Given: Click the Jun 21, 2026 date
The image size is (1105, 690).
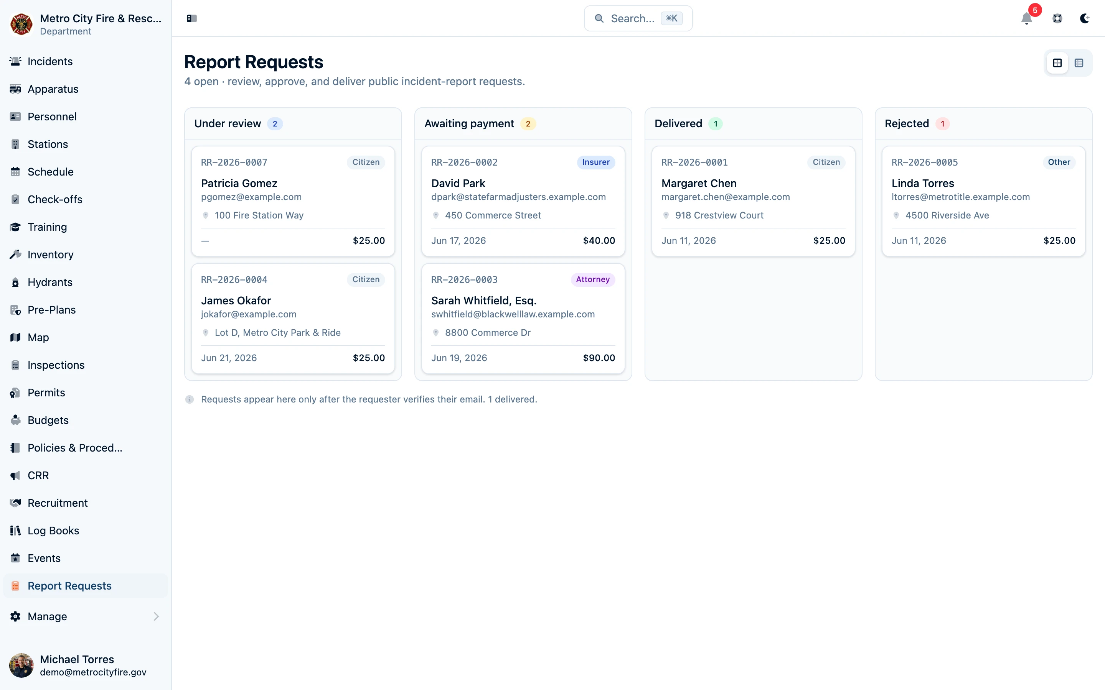Looking at the screenshot, I should coord(229,358).
